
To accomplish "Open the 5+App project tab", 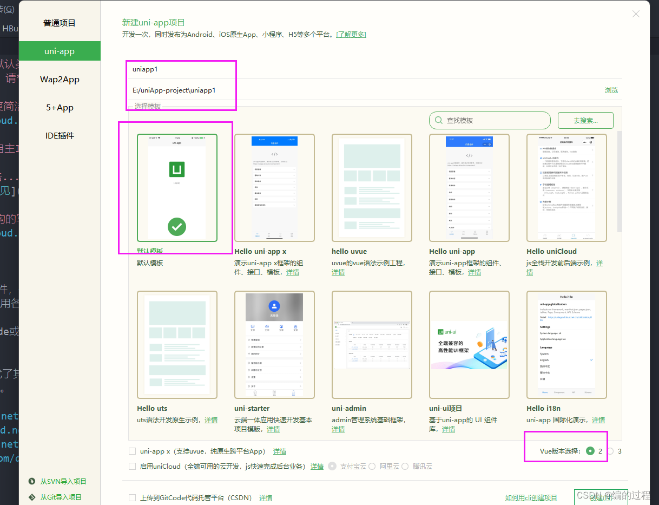I will 60,108.
